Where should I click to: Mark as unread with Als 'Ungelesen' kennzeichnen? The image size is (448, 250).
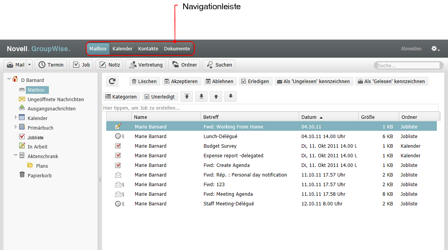[x=314, y=81]
